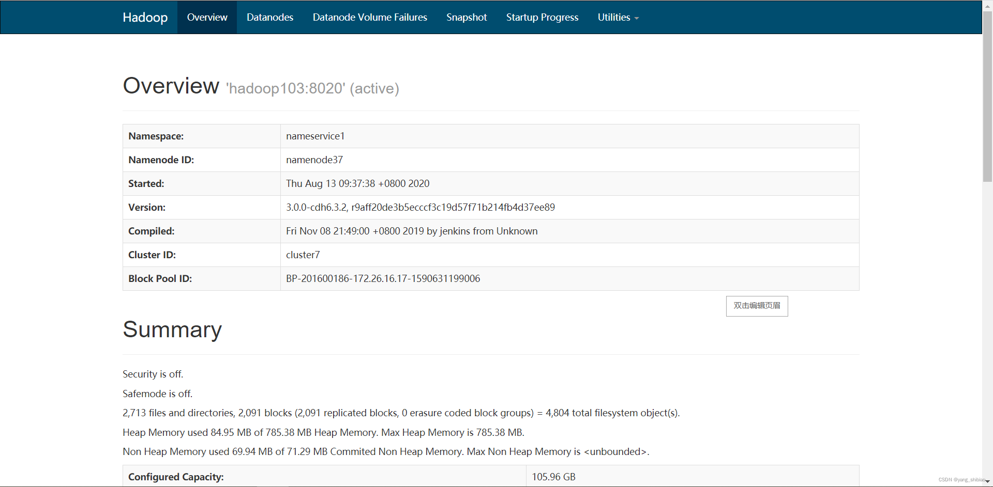Click the Hadoop brand logo link
Screen dimensions: 993x487
(x=145, y=18)
